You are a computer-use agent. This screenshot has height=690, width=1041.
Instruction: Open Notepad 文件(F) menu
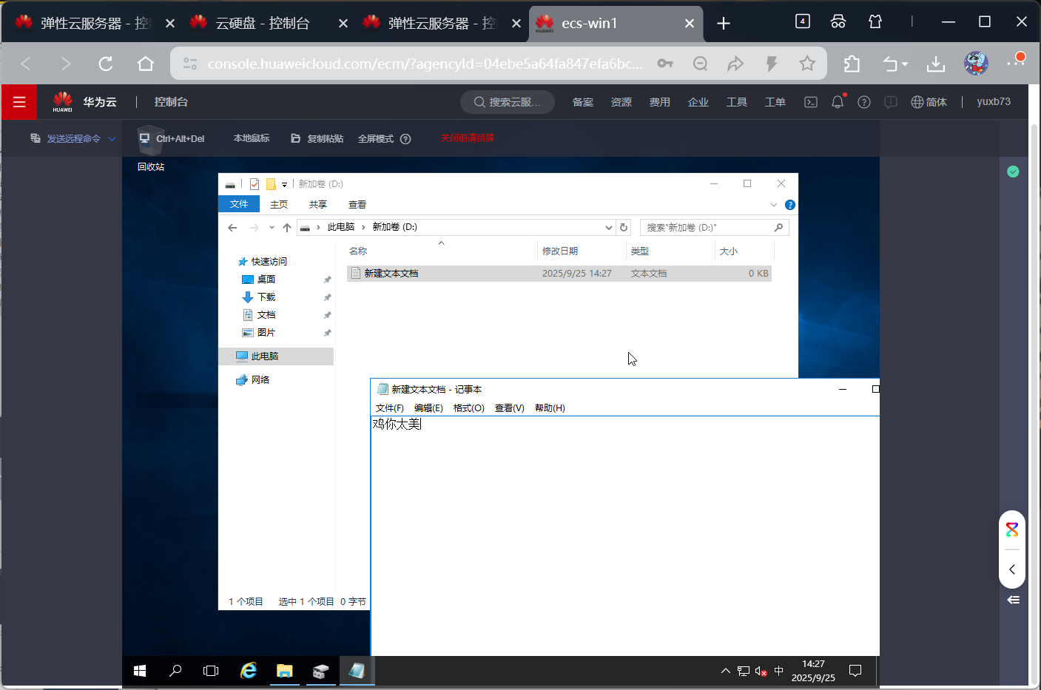[x=390, y=408]
